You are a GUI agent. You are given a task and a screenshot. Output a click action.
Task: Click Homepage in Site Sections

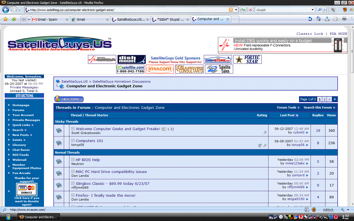21,105
